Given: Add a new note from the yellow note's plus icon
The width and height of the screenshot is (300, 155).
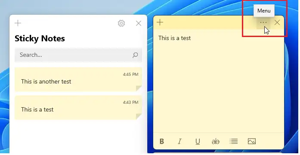Looking at the screenshot, I should 160,22.
